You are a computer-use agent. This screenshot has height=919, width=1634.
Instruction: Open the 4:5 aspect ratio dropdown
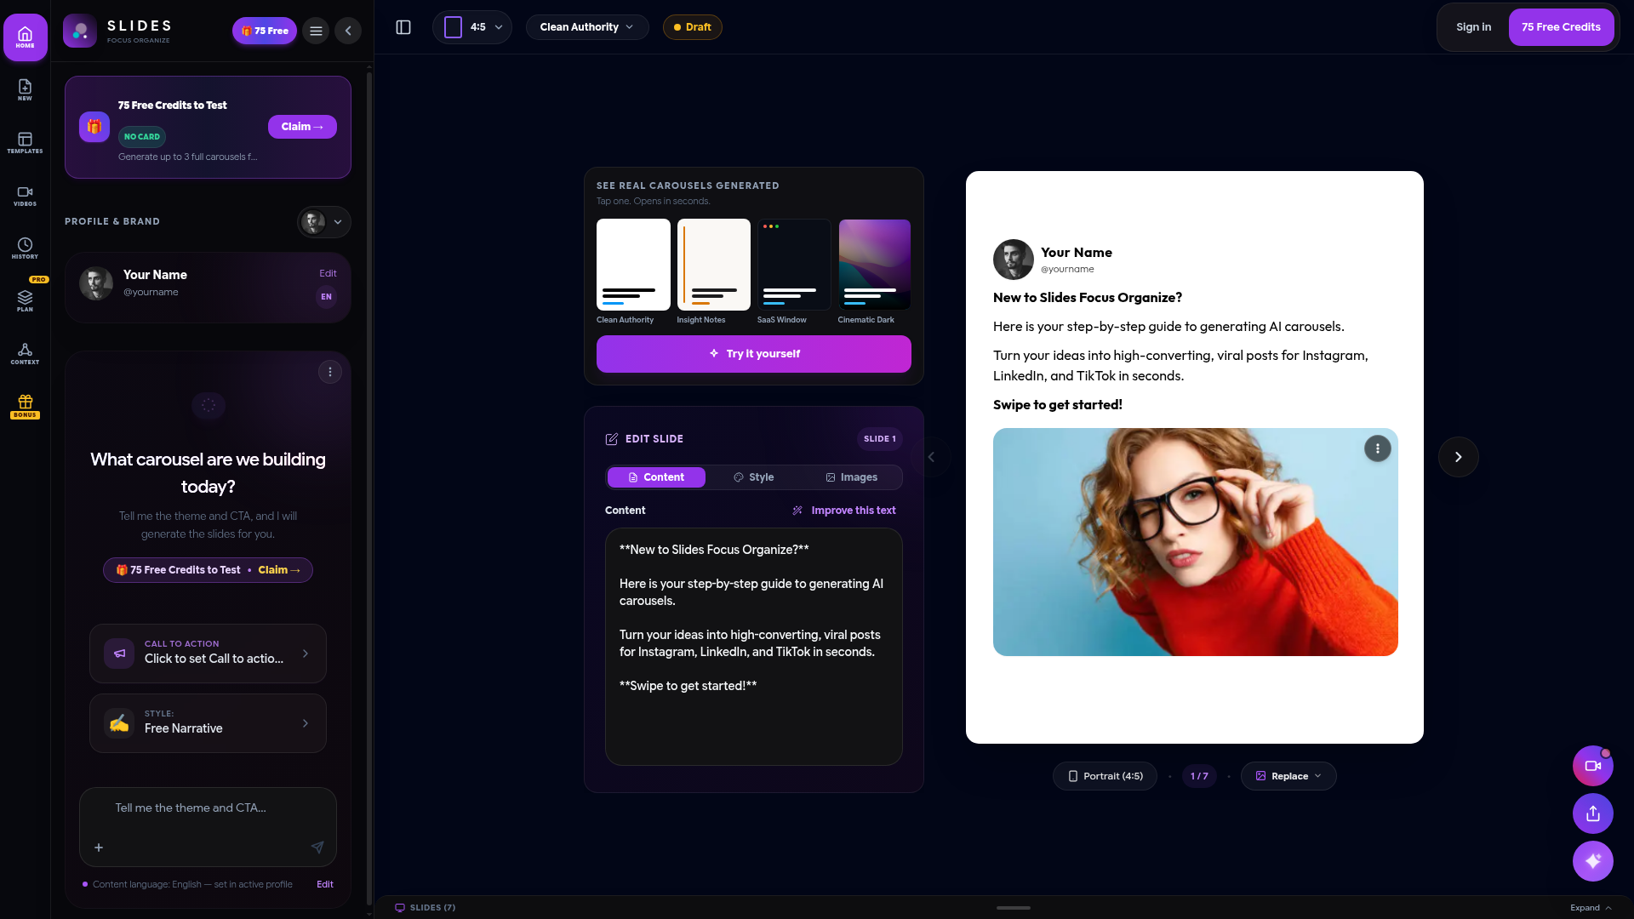[472, 27]
